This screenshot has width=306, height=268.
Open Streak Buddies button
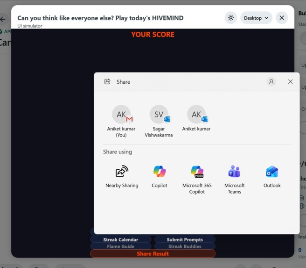pos(185,246)
